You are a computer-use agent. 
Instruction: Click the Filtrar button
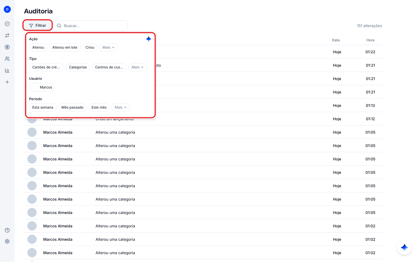coord(38,26)
